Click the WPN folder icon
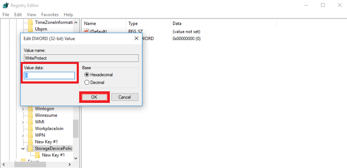The image size is (347, 168). click(31, 135)
